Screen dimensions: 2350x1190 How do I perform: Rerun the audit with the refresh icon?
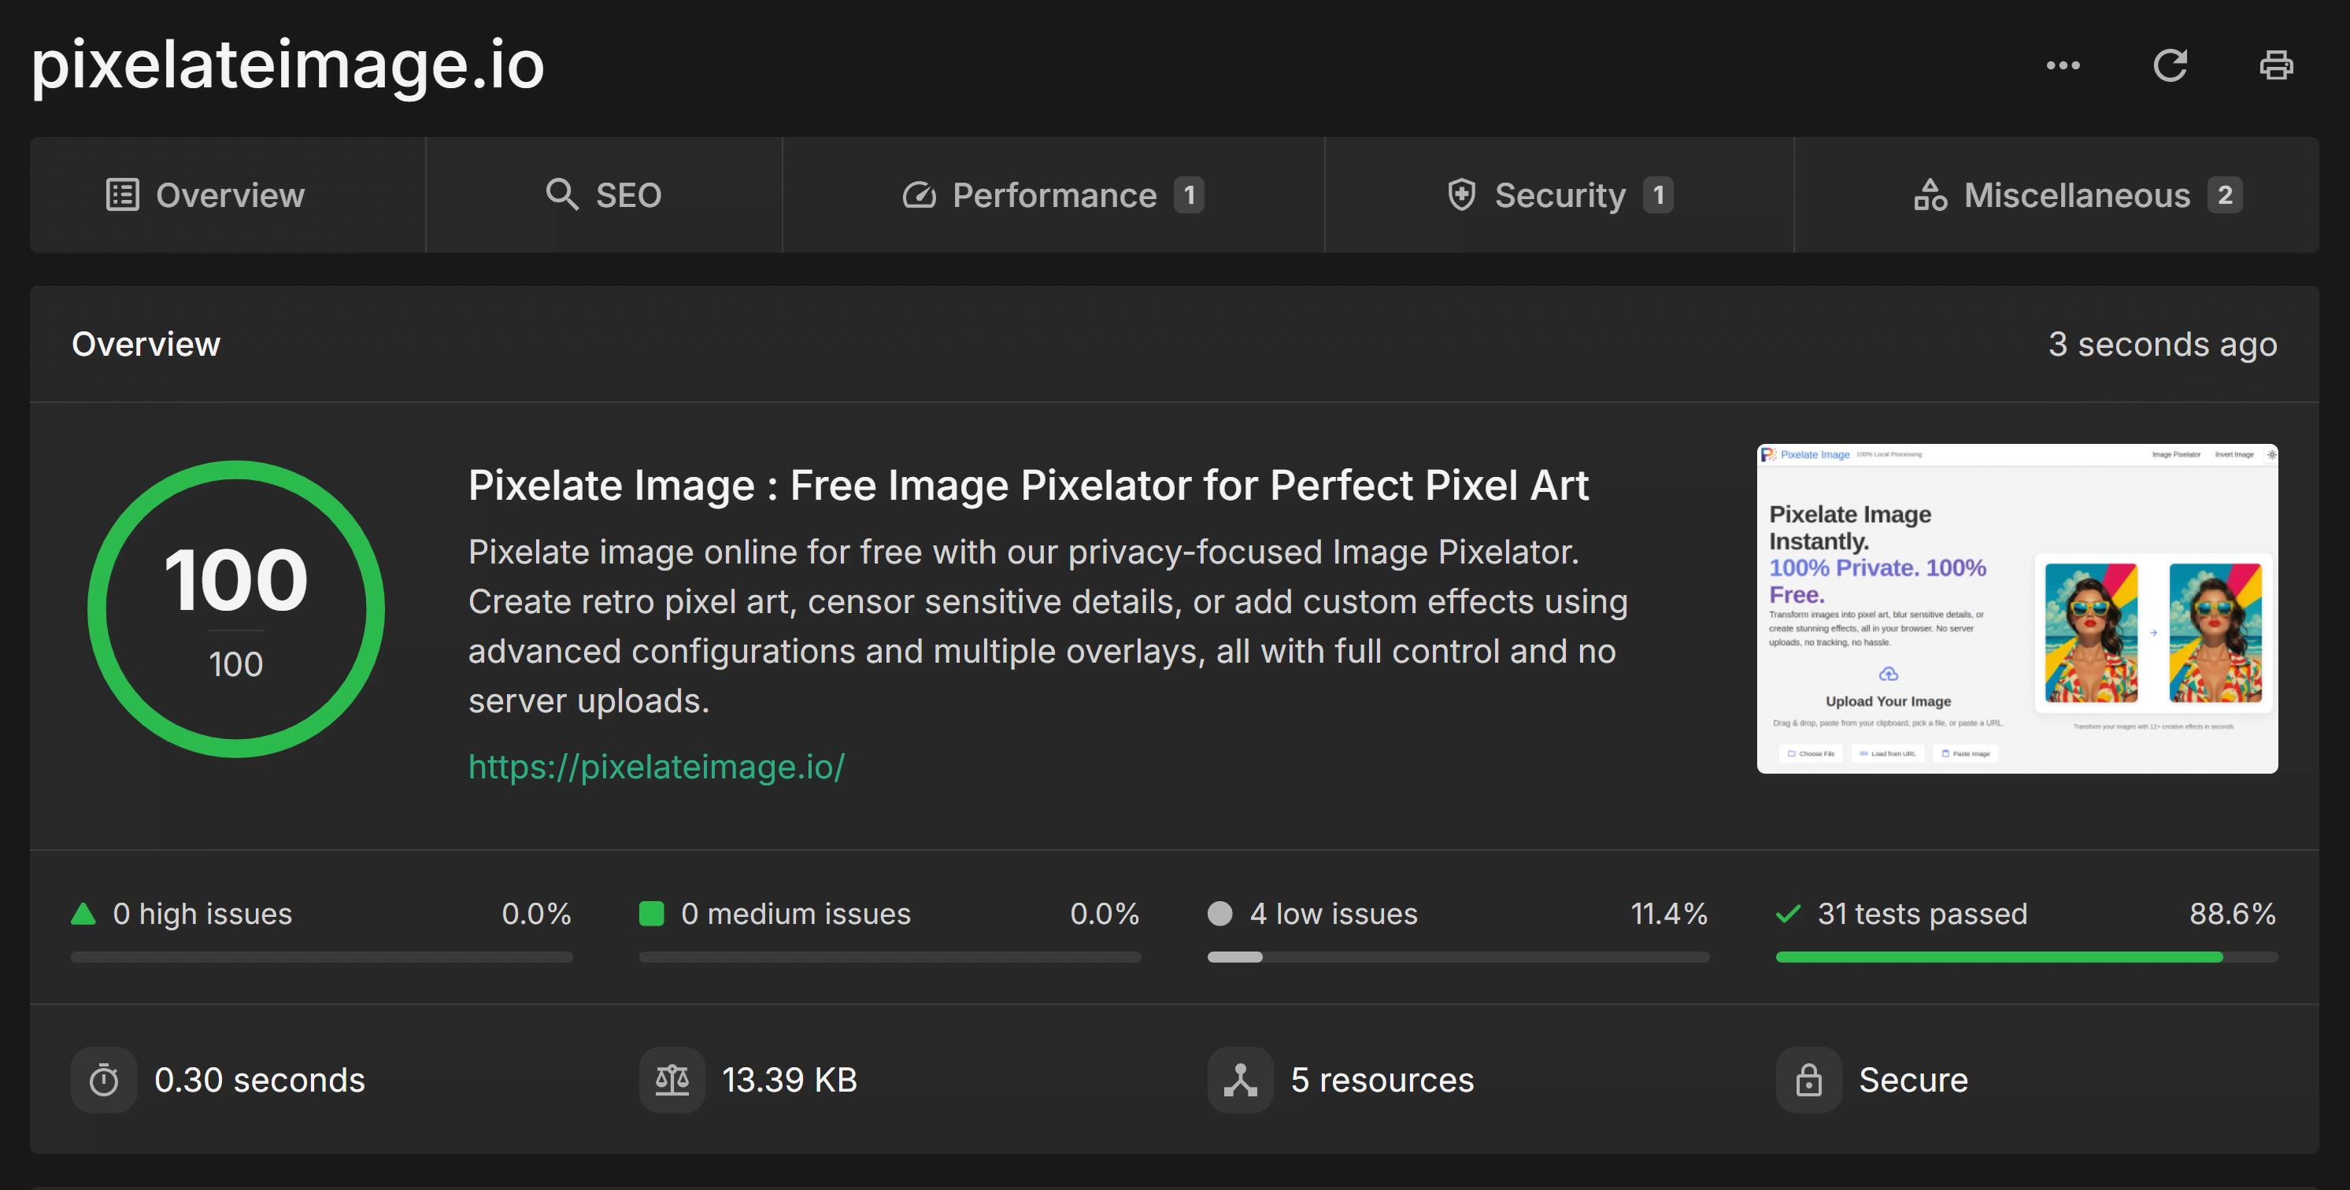[x=2172, y=65]
